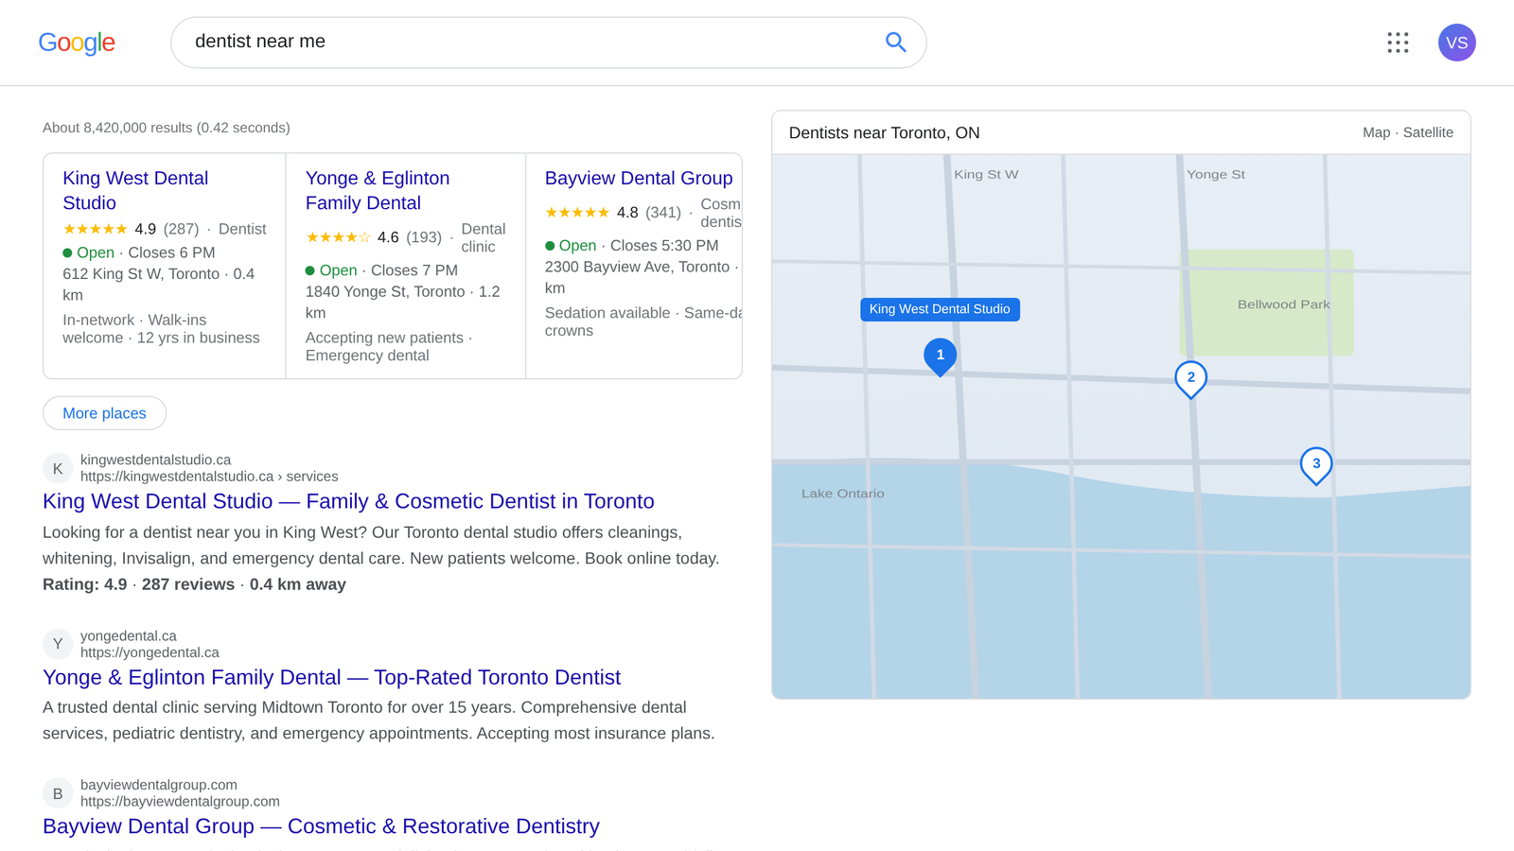
Task: Click the 'Yonge St' street label on map
Action: (x=1216, y=175)
